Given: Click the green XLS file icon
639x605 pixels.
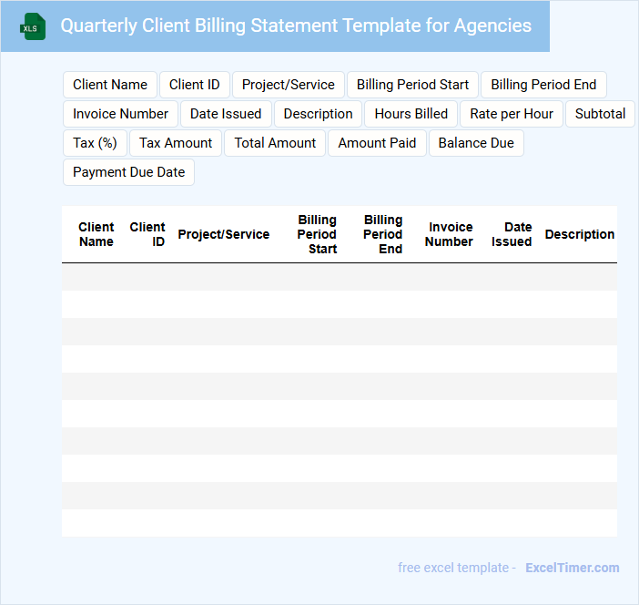Looking at the screenshot, I should pyautogui.click(x=33, y=26).
